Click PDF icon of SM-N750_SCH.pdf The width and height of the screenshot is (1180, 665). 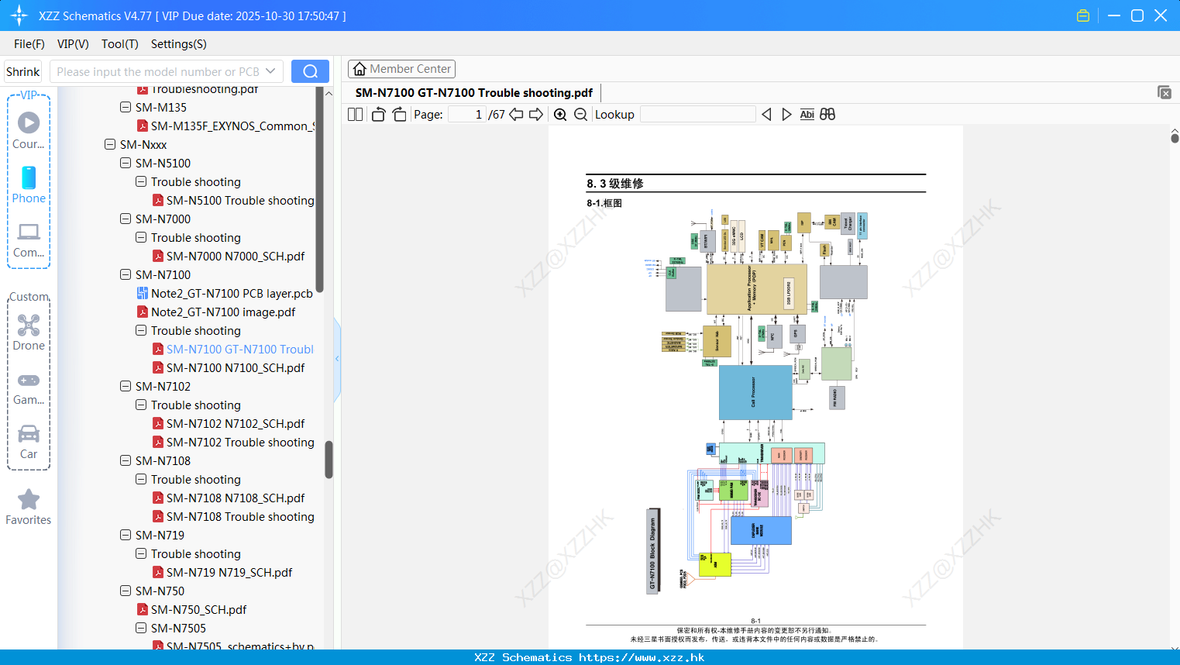coord(143,609)
